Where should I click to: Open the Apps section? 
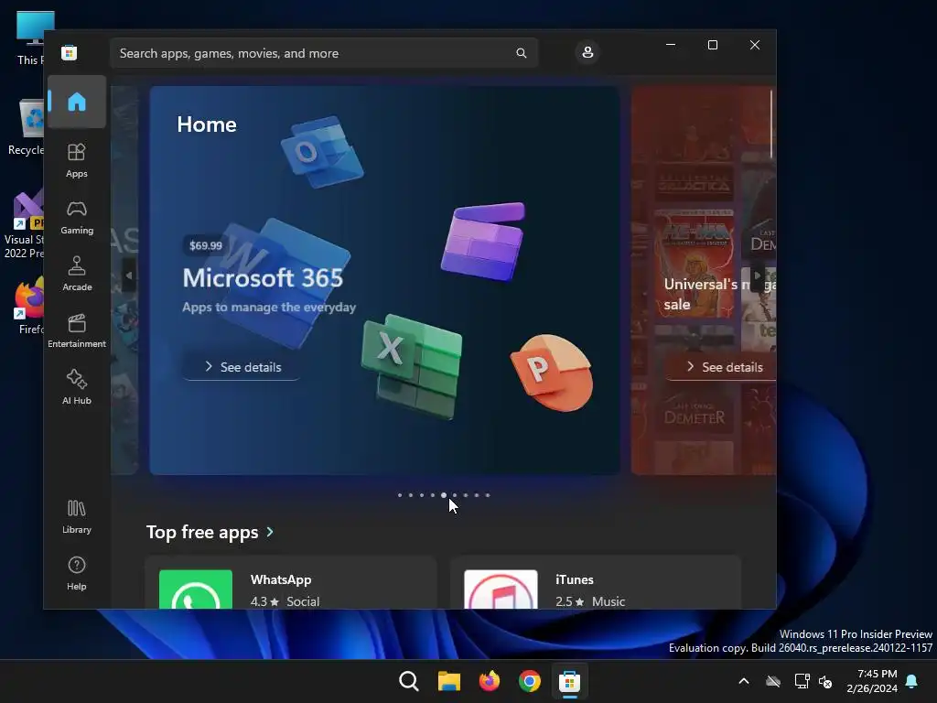pyautogui.click(x=77, y=160)
